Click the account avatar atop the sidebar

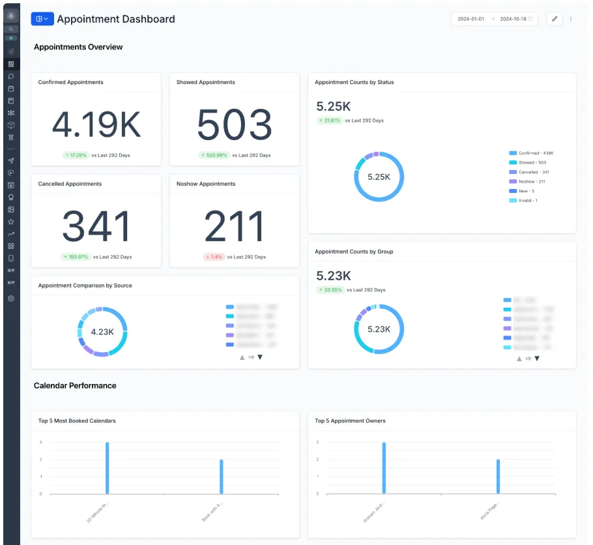11,16
